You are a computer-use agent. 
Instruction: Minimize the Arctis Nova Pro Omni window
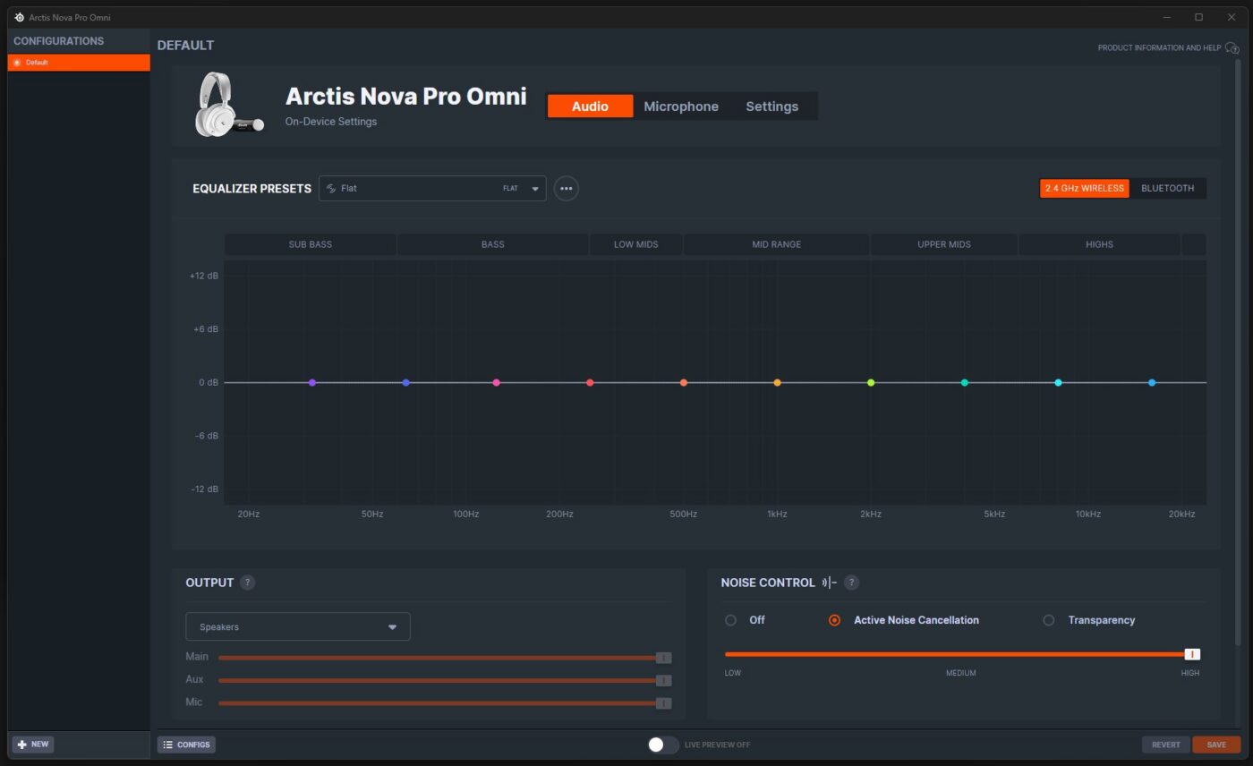[x=1167, y=17]
